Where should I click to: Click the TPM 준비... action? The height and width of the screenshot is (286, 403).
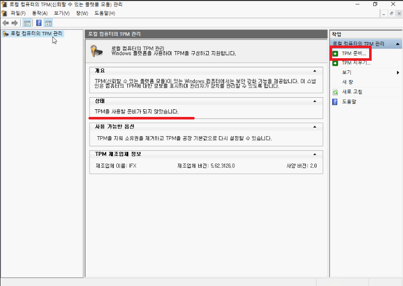tap(353, 54)
